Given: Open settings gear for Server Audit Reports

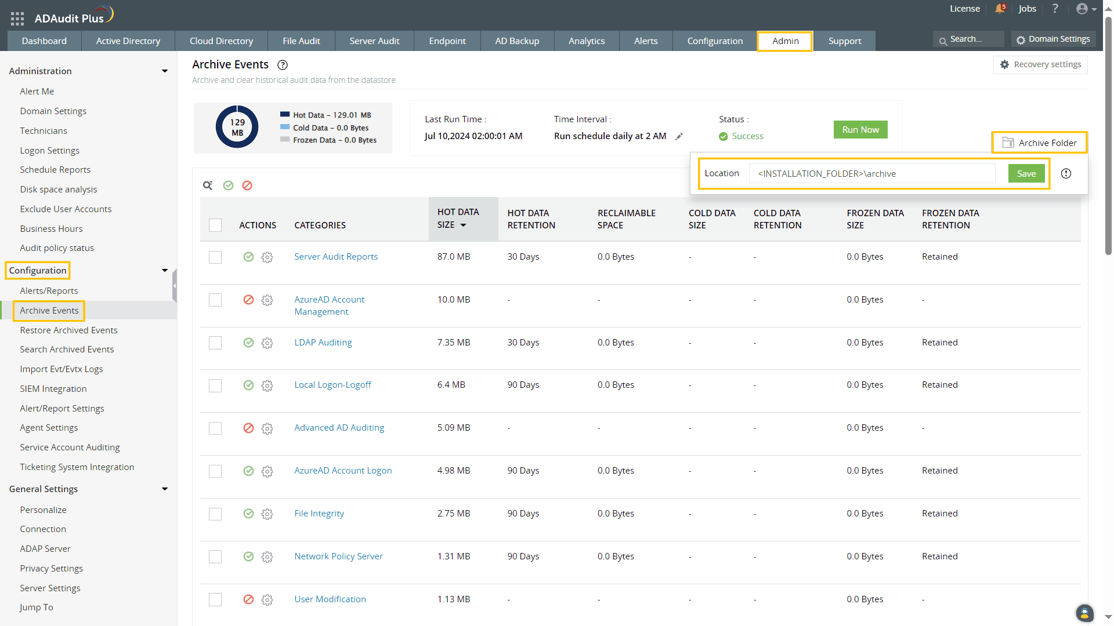Looking at the screenshot, I should (x=267, y=257).
